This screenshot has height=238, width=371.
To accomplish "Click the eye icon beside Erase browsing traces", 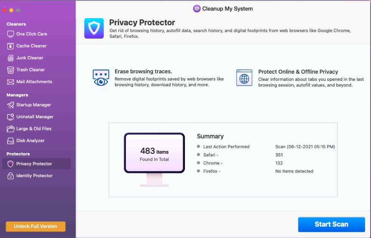I will [101, 77].
